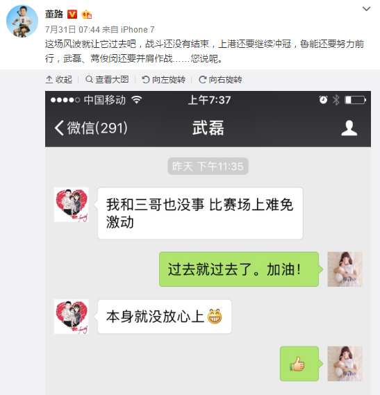Click the thumbs-up emoji bubble
The width and height of the screenshot is (380, 395).
(300, 364)
